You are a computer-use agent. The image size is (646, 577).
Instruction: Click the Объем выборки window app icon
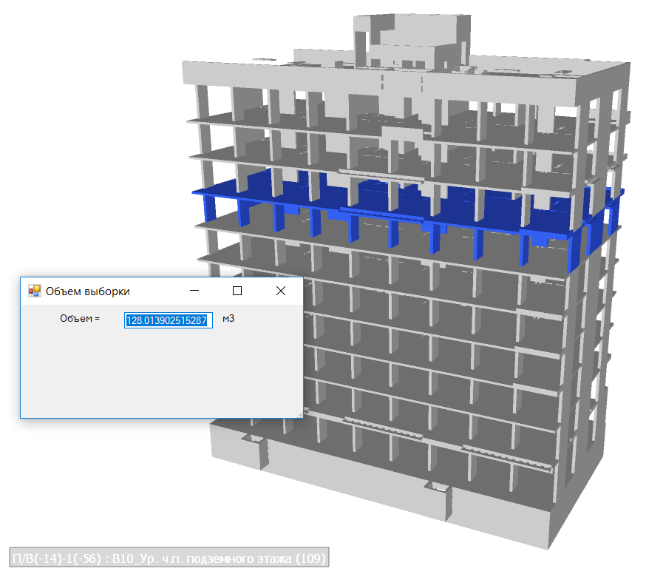35,291
